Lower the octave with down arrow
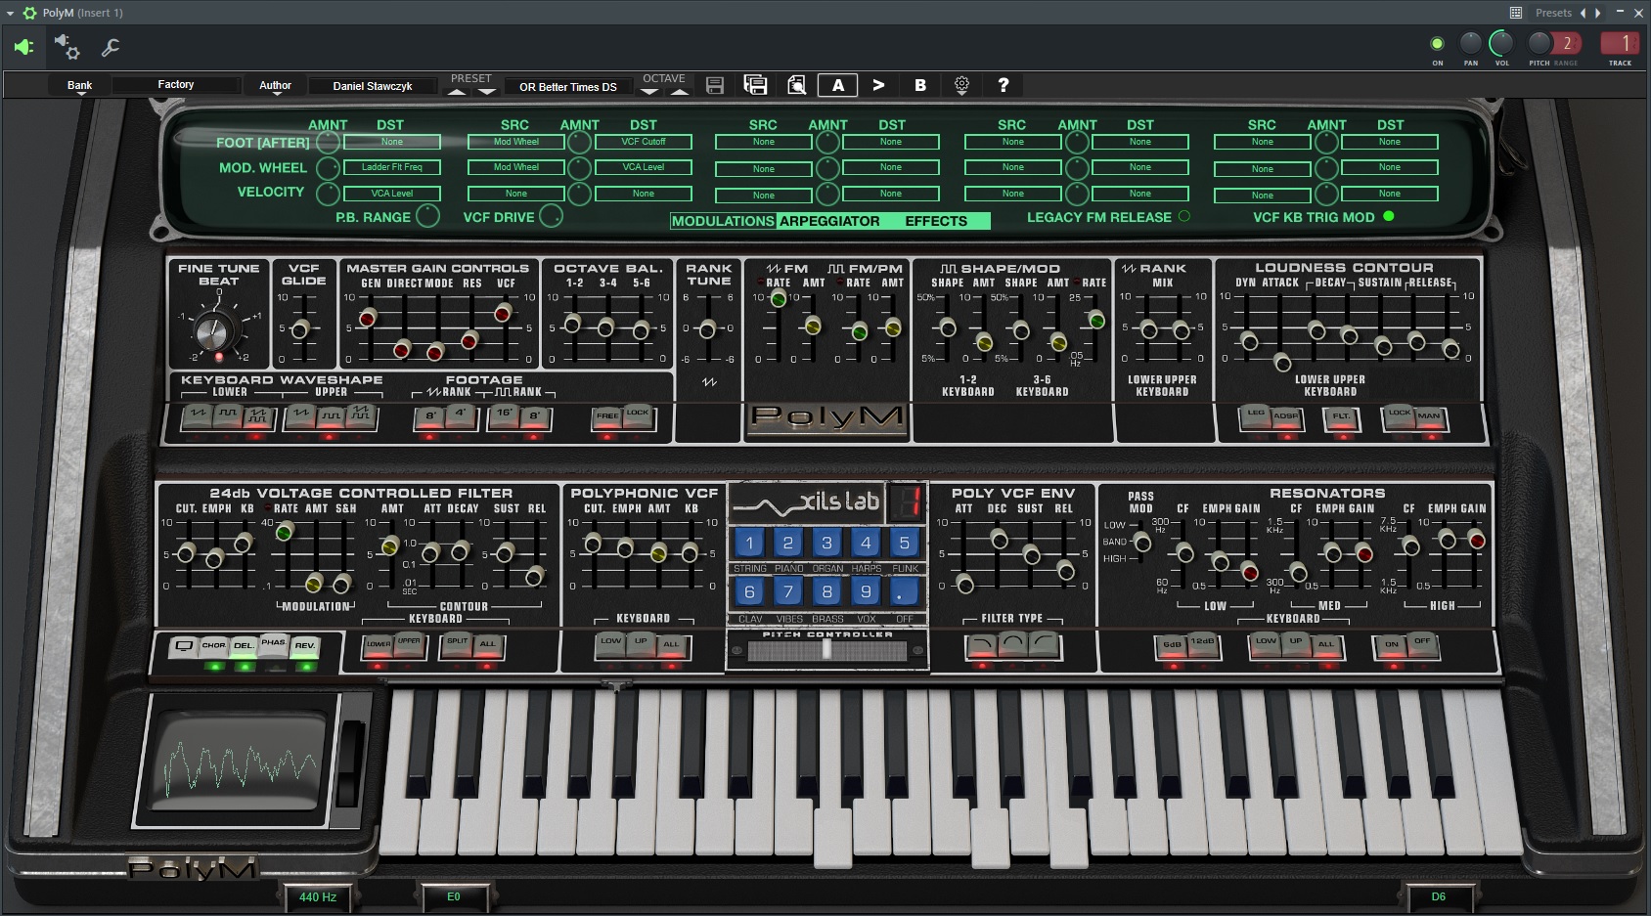 [648, 92]
